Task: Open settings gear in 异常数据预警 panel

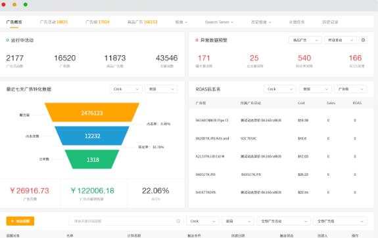Action: click(x=363, y=40)
